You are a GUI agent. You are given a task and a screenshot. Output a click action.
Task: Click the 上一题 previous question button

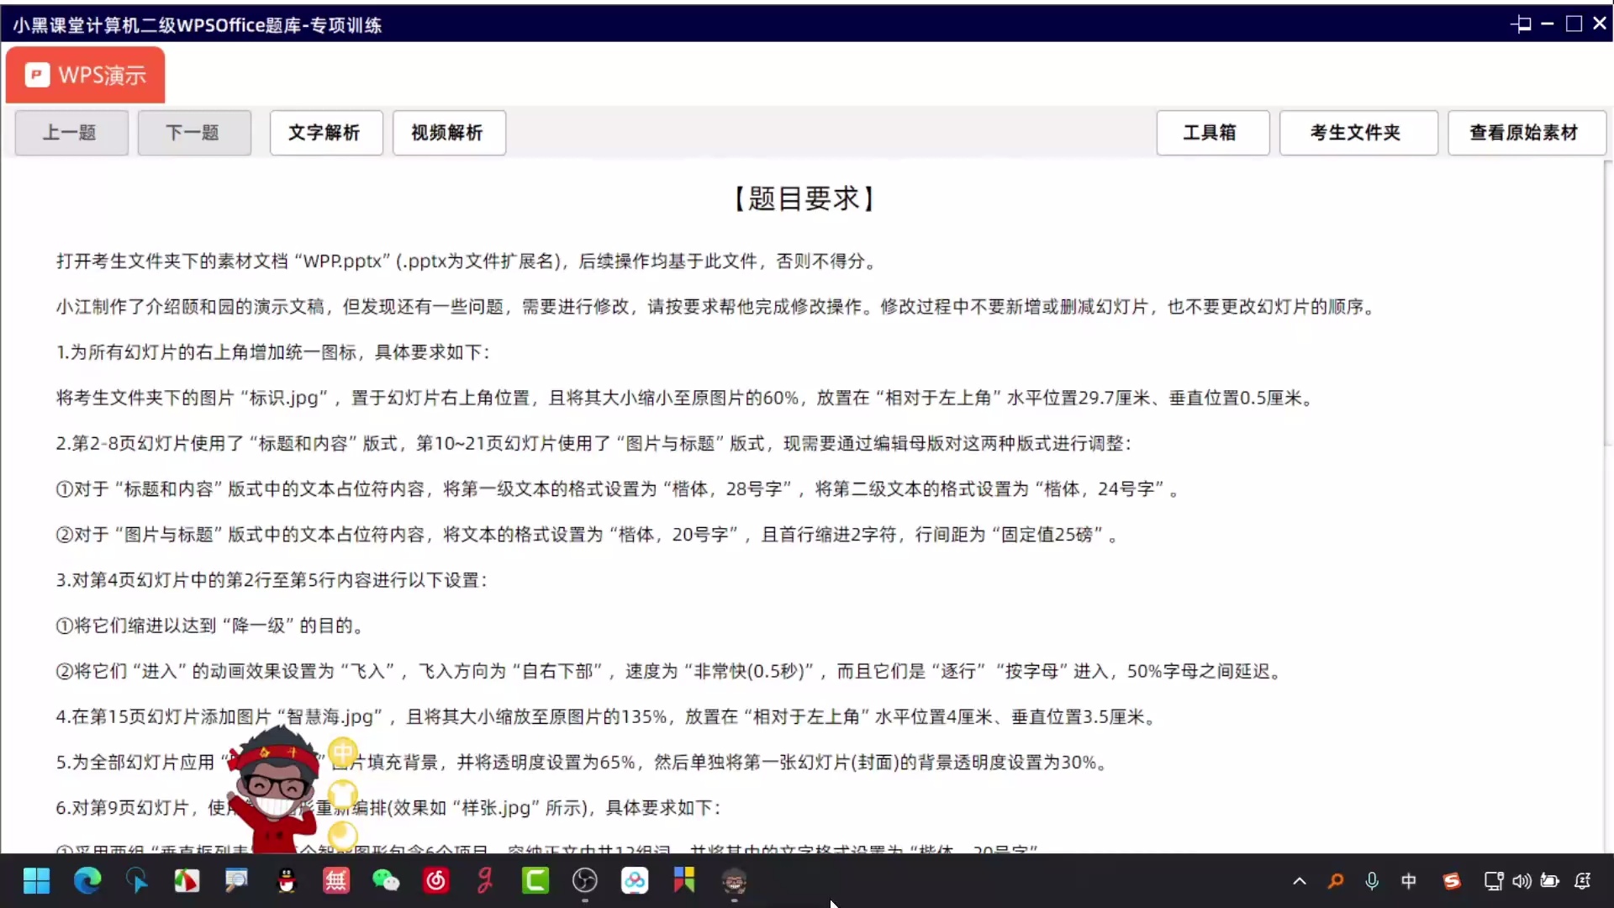[70, 132]
